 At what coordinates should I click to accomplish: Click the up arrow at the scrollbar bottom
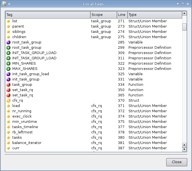(x=184, y=145)
